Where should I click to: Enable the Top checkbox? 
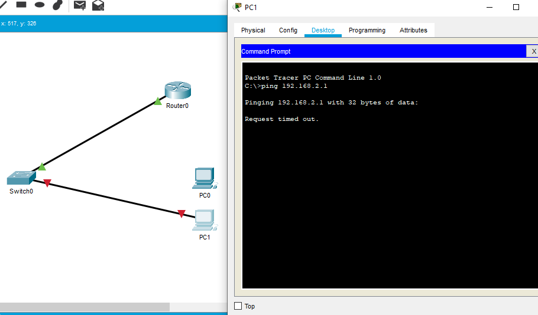[238, 306]
